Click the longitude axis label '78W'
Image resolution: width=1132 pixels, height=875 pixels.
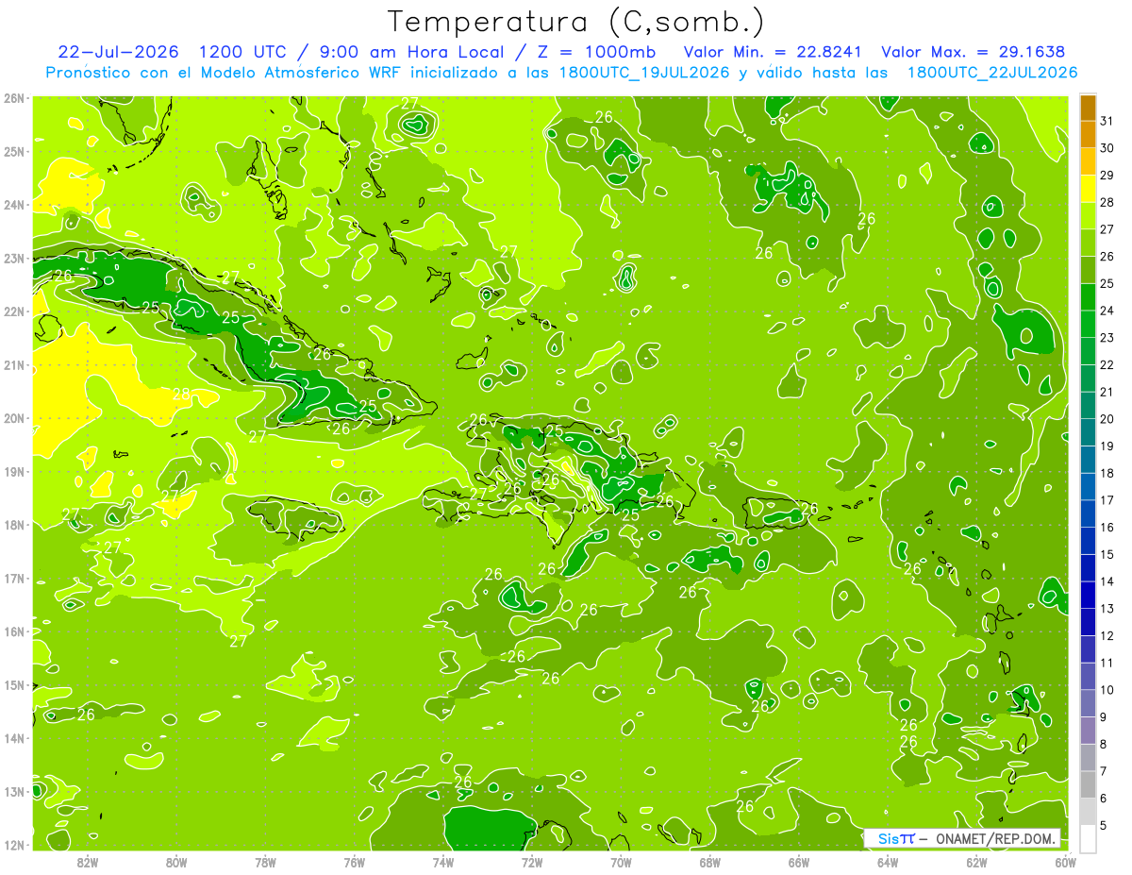[x=265, y=863]
